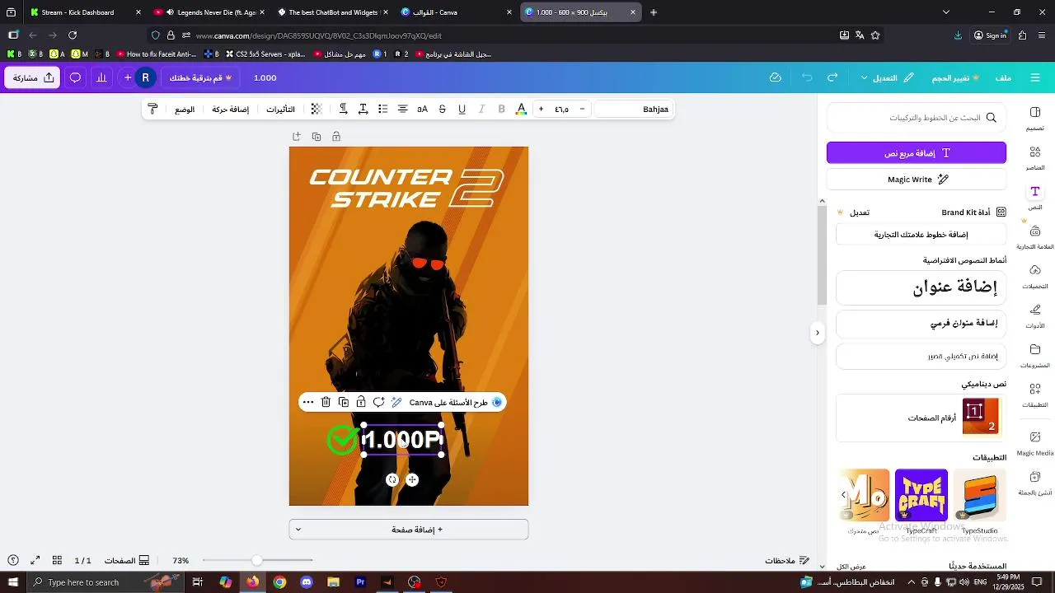Switch text direction with paragraph icon

(343, 110)
